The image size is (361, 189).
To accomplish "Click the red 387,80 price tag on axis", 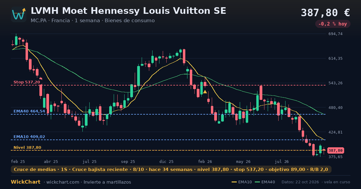I will 336,151.
